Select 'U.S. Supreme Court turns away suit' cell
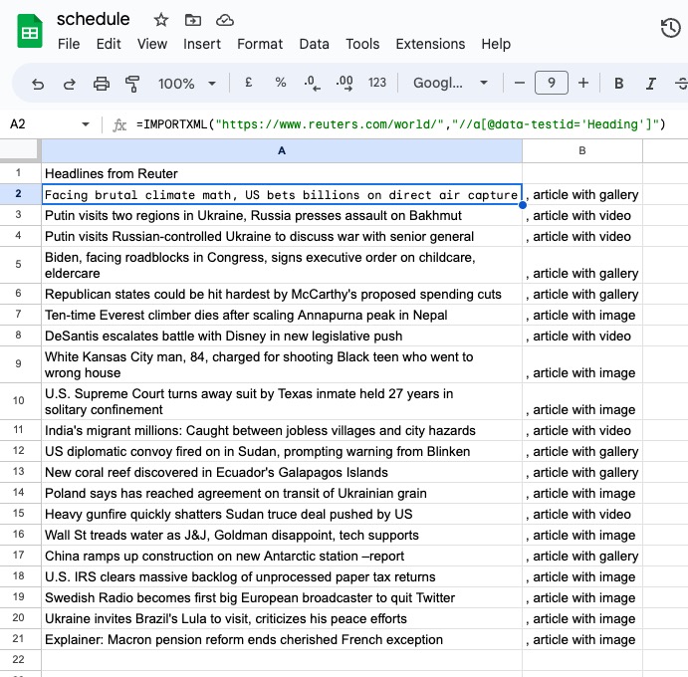688x677 pixels. (x=282, y=401)
